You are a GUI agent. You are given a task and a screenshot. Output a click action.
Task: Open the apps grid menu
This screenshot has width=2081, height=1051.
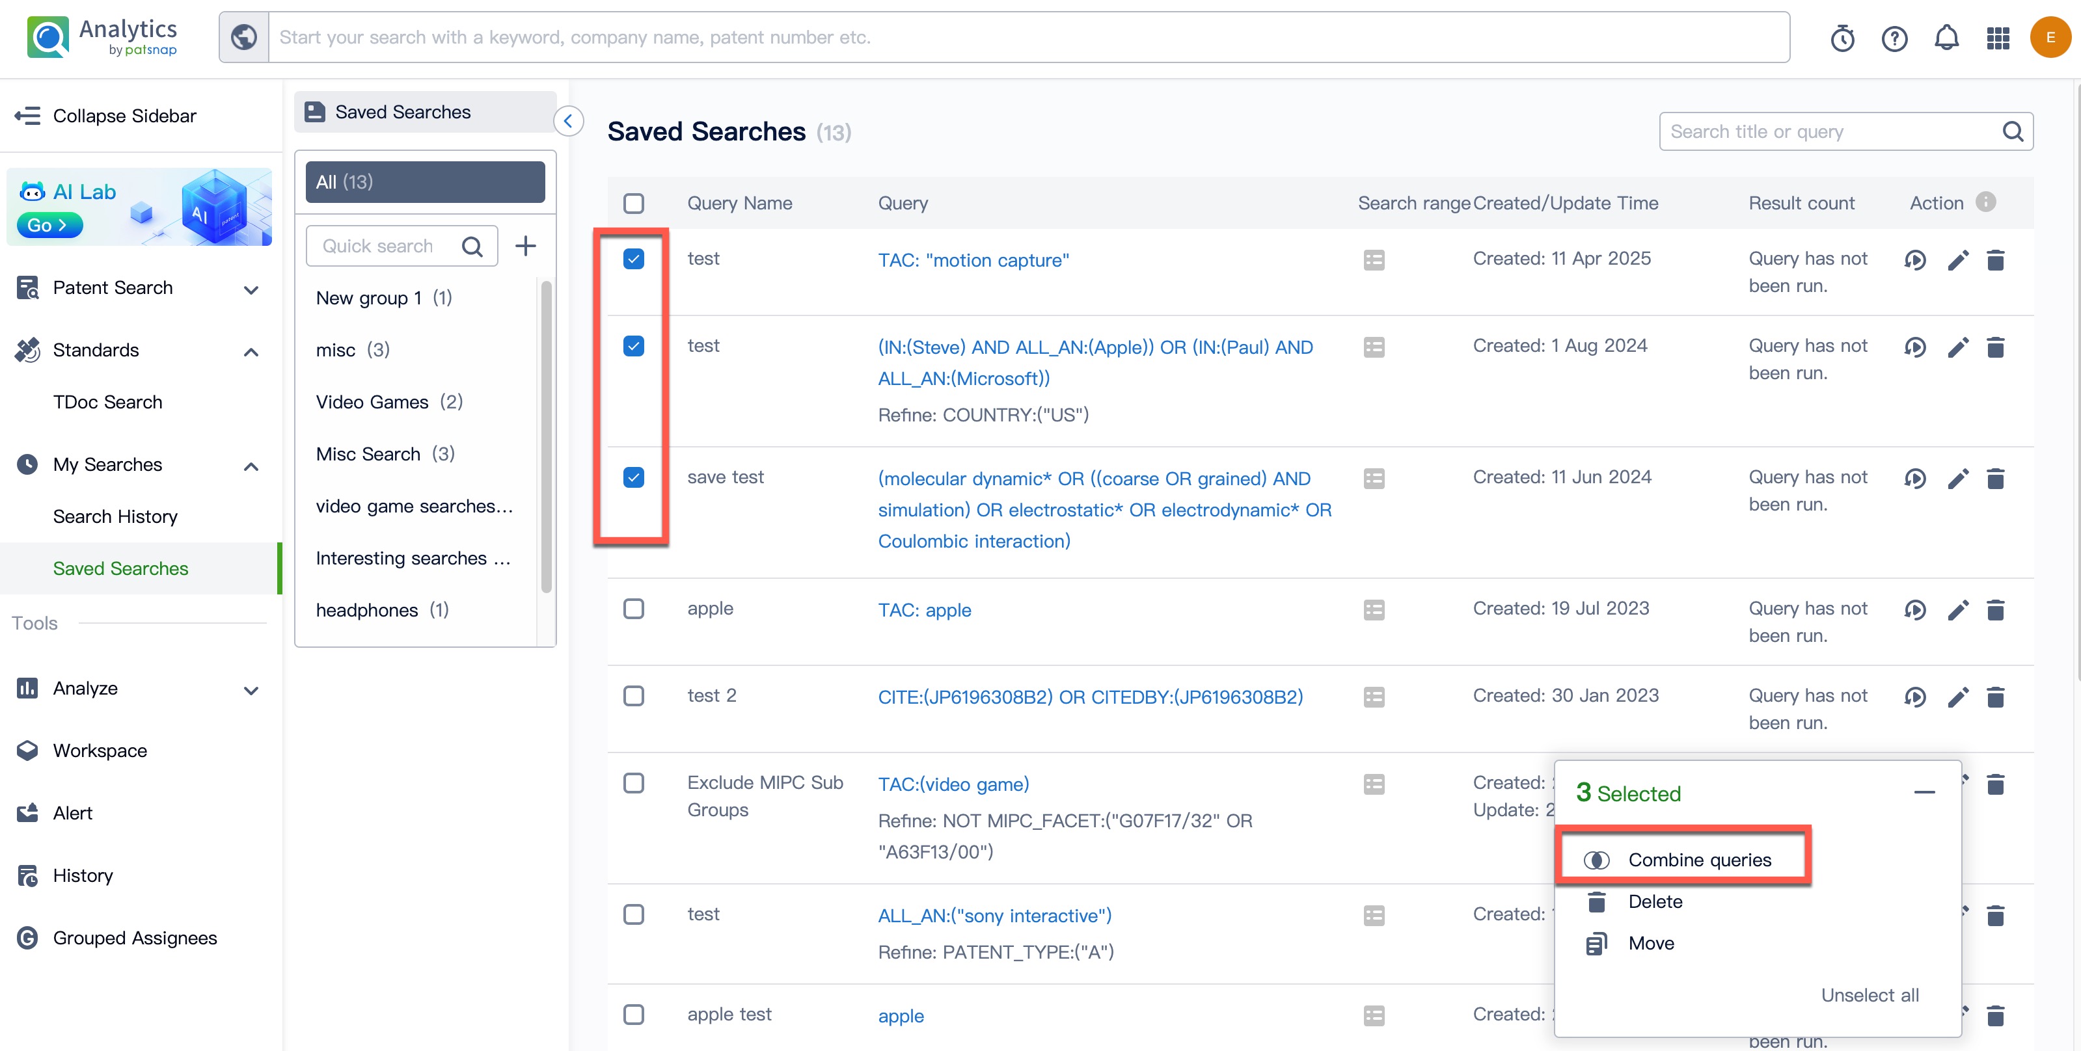[x=1998, y=38]
